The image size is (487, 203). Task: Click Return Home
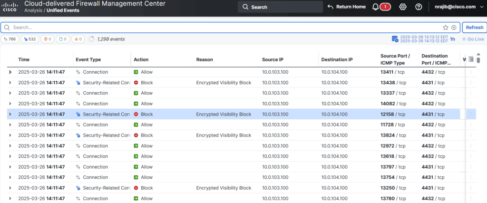click(347, 7)
